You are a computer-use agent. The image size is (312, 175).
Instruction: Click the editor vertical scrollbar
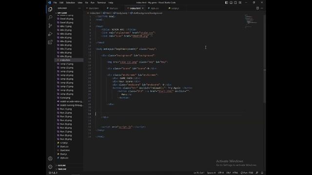pyautogui.click(x=264, y=59)
